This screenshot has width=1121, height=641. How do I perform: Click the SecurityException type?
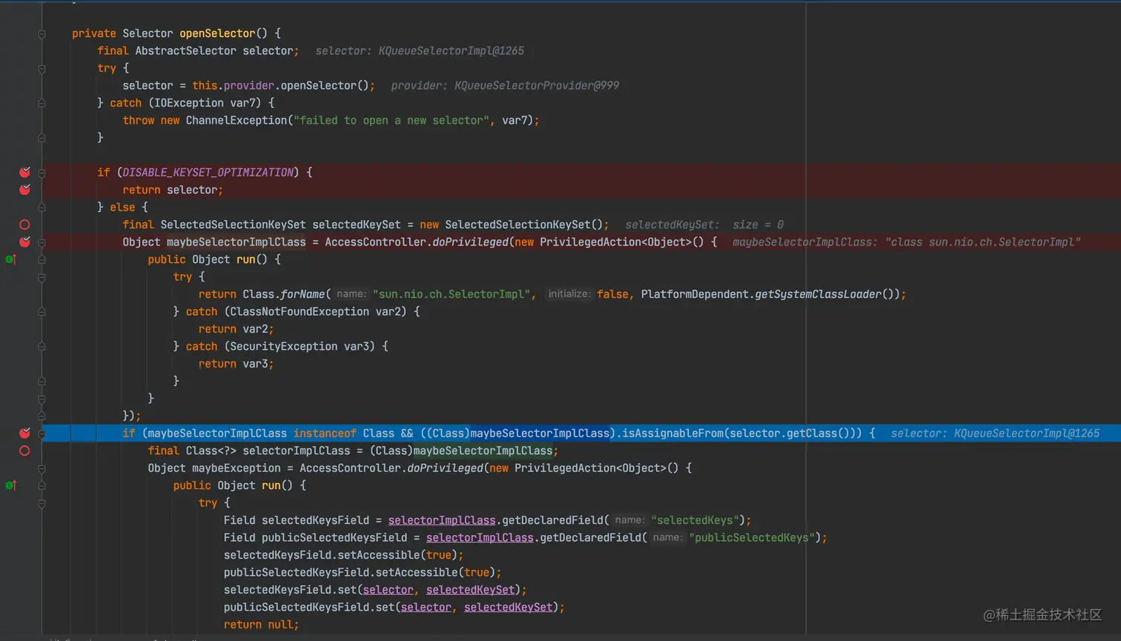tap(284, 346)
